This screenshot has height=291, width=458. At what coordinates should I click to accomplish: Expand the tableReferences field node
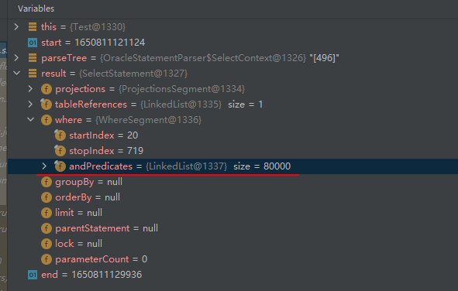[30, 104]
